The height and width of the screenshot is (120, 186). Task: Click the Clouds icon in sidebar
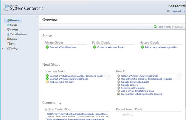point(8,25)
